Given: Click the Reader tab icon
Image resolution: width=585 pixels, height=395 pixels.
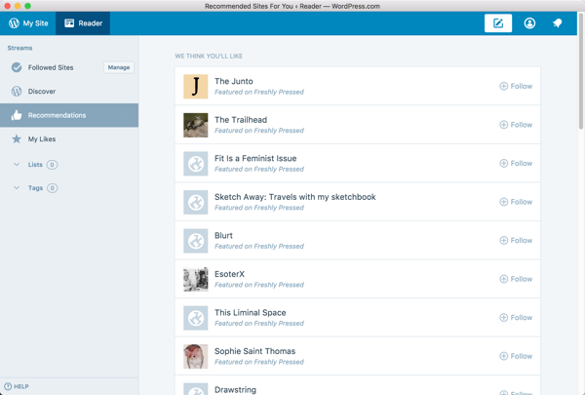Looking at the screenshot, I should [69, 23].
